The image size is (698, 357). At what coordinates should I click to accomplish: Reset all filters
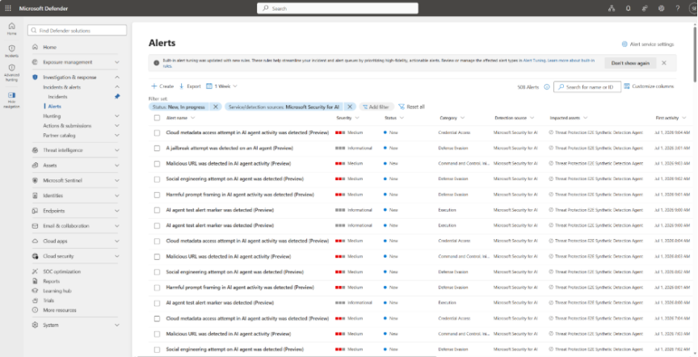tap(412, 107)
